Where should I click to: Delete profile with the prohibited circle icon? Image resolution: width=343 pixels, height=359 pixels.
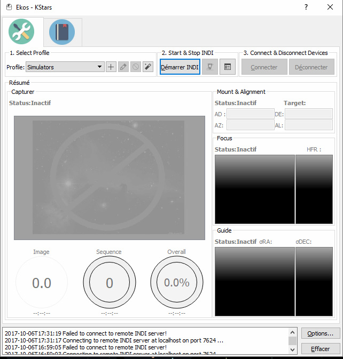click(136, 67)
